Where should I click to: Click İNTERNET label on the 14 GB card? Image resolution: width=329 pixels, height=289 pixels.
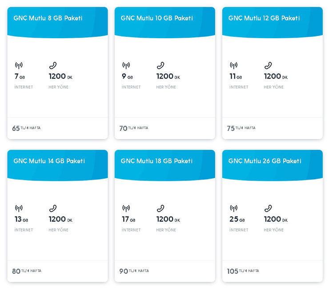coord(24,230)
